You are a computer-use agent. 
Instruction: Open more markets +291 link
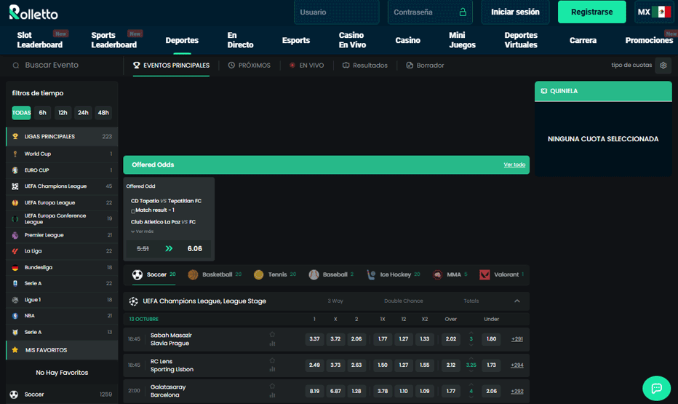(x=517, y=339)
